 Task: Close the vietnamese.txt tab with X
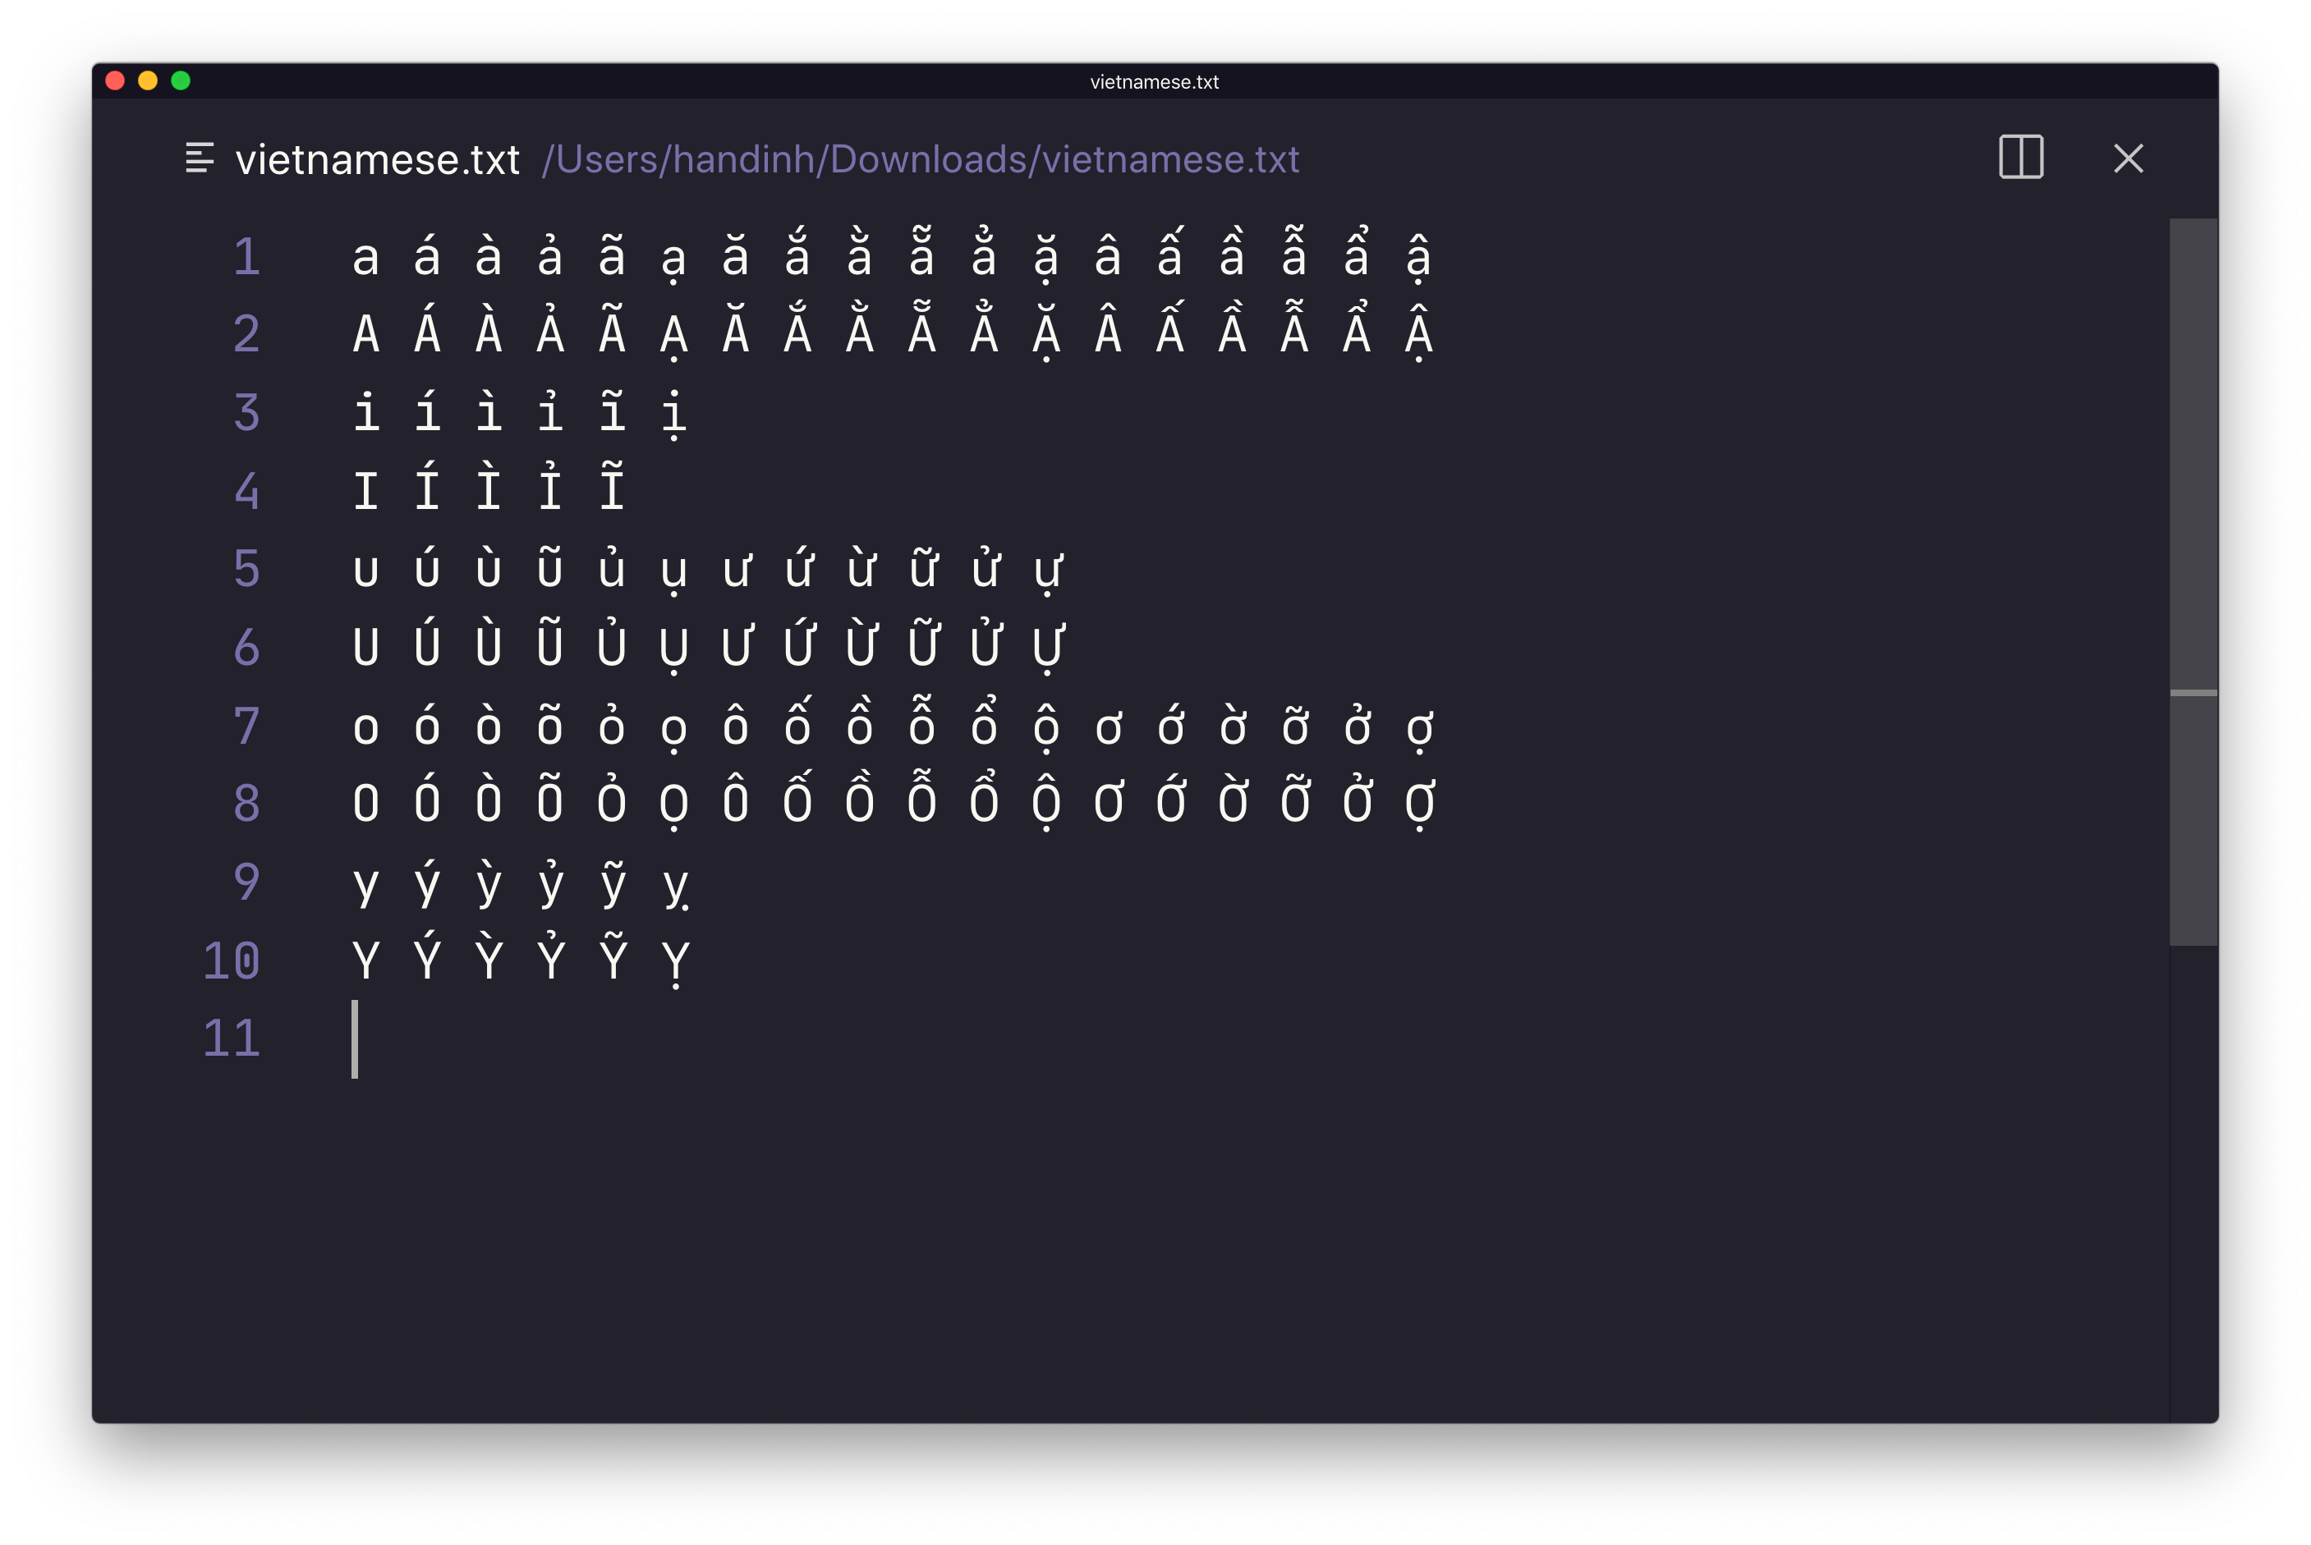(2128, 158)
